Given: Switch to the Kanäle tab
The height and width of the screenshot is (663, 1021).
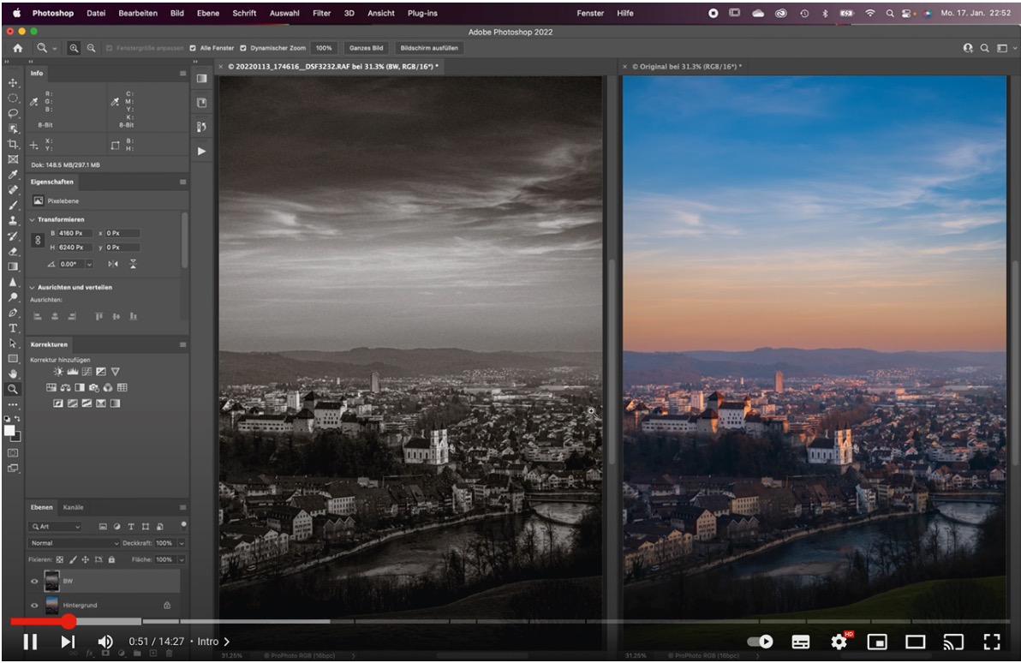Looking at the screenshot, I should [x=74, y=507].
